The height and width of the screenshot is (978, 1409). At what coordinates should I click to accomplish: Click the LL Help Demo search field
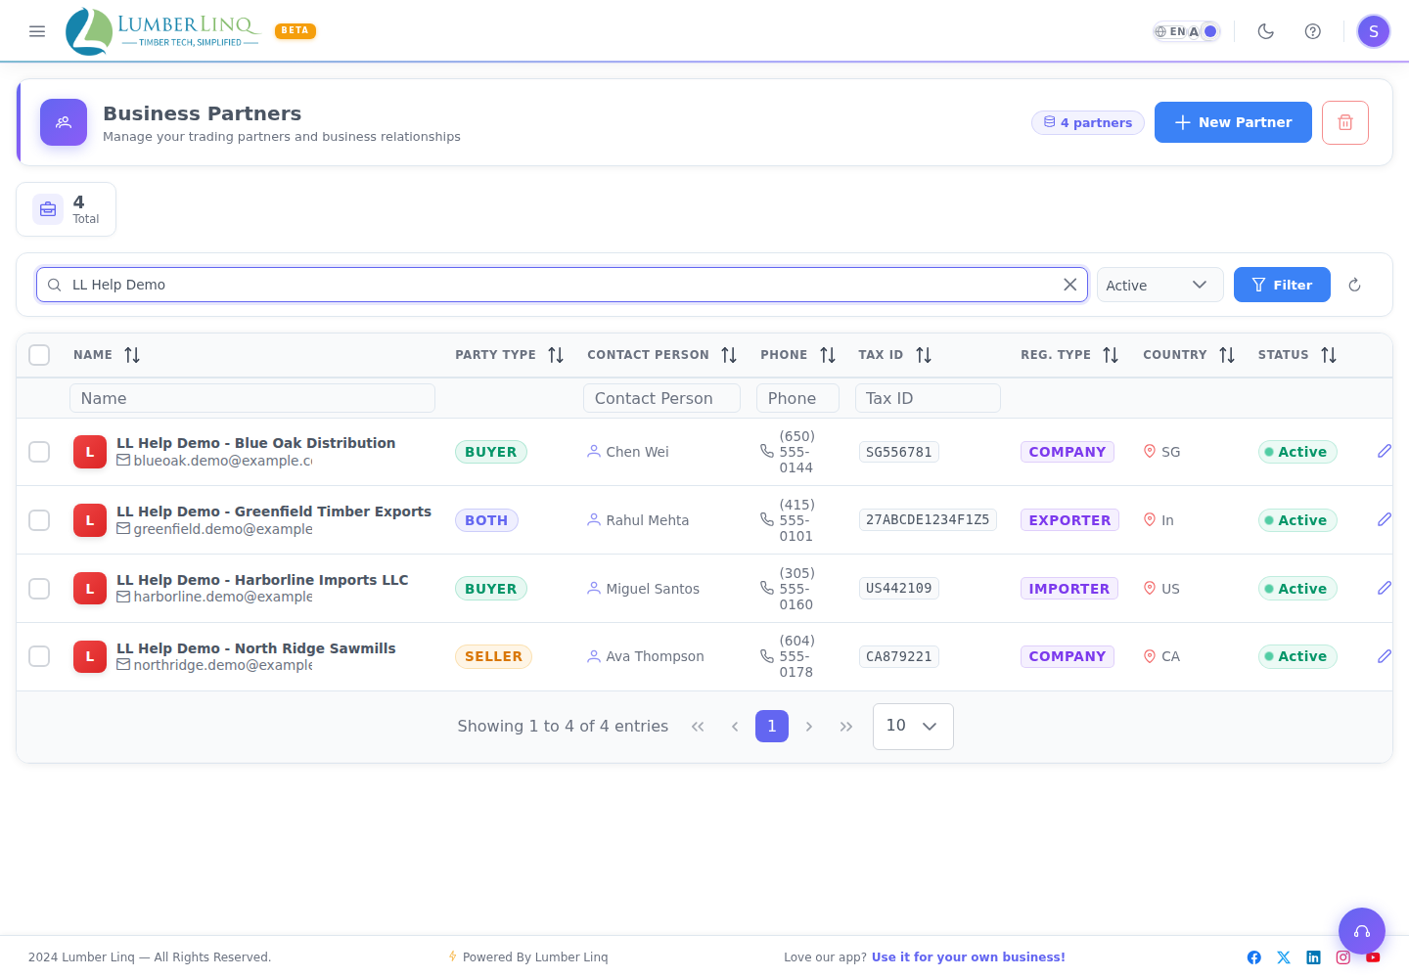tap(563, 285)
